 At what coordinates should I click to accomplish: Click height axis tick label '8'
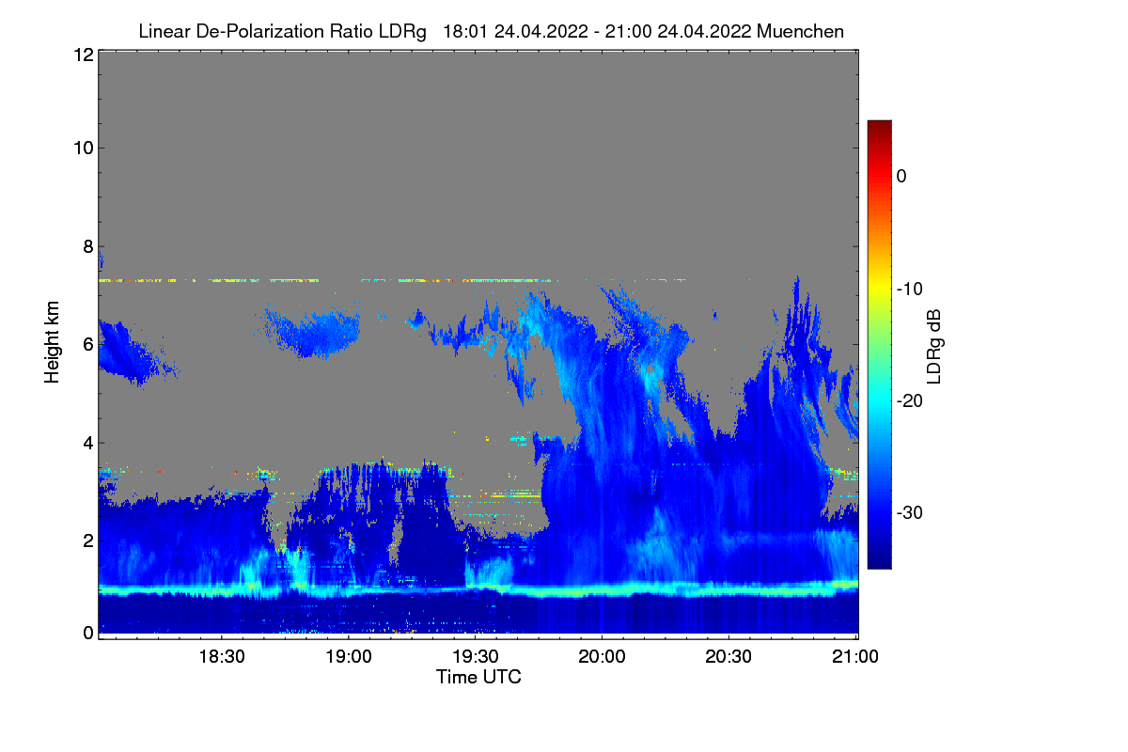[x=86, y=246]
